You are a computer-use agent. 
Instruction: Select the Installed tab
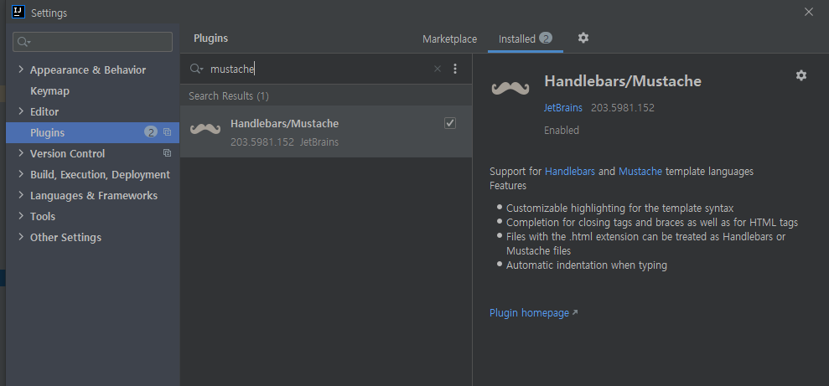pyautogui.click(x=525, y=39)
